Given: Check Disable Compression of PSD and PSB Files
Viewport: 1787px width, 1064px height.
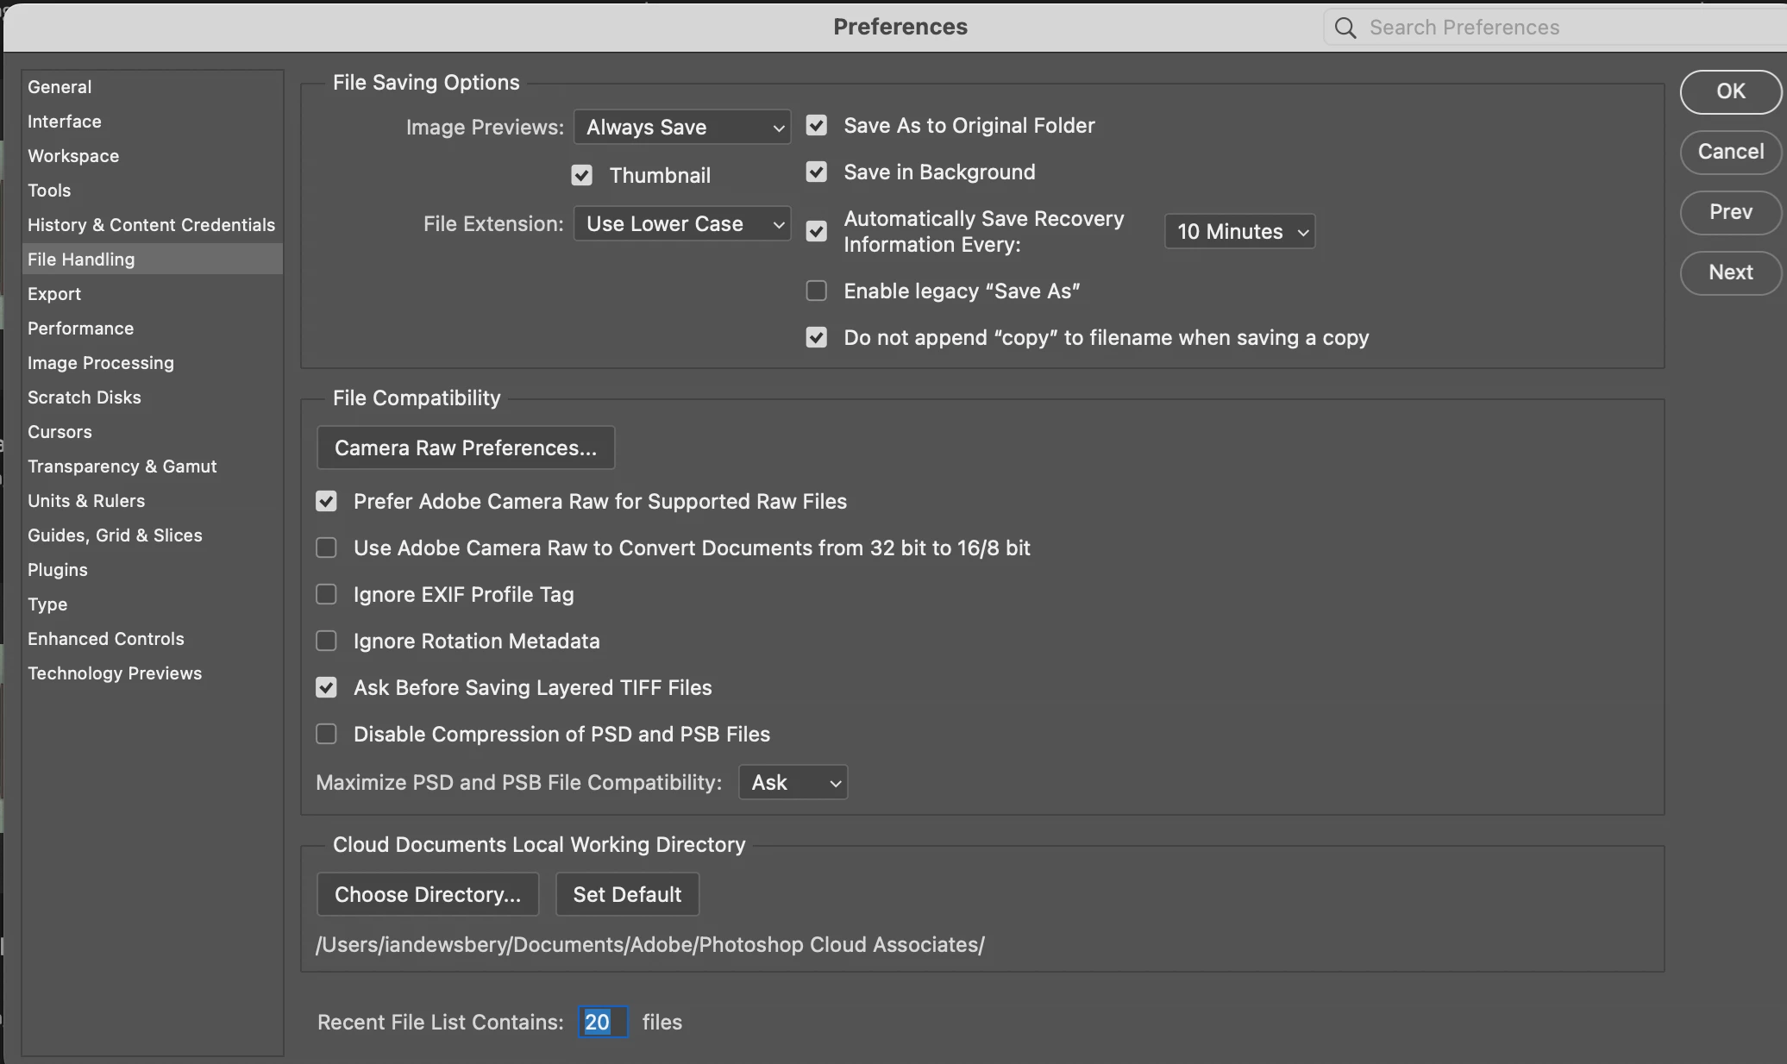Looking at the screenshot, I should point(326,735).
